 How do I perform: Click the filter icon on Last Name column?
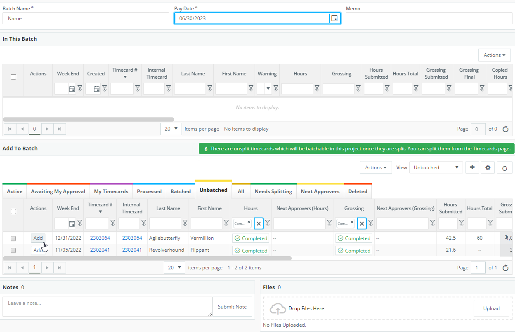(x=185, y=223)
